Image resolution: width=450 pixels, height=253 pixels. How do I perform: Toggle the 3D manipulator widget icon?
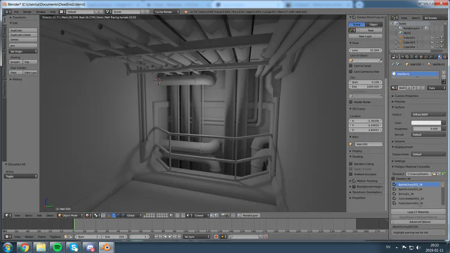109,215
